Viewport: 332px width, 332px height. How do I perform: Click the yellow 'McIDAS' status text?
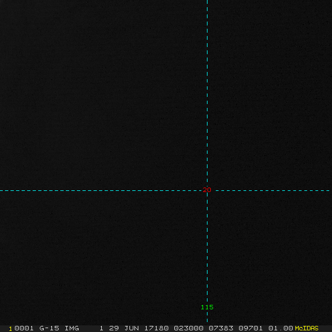coord(307,328)
